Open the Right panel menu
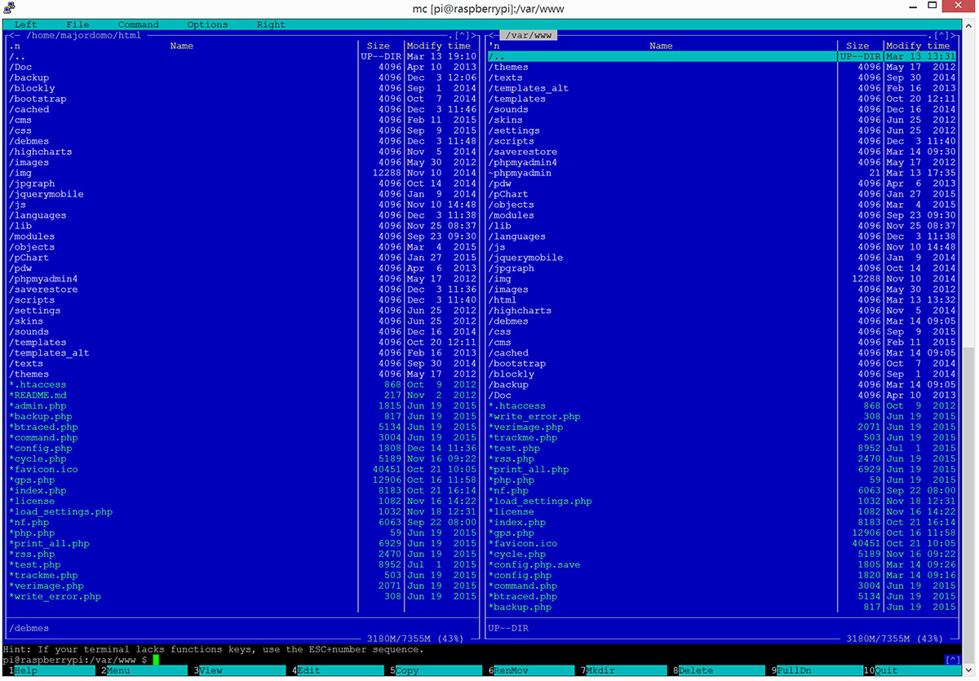Image resolution: width=979 pixels, height=681 pixels. click(x=271, y=24)
